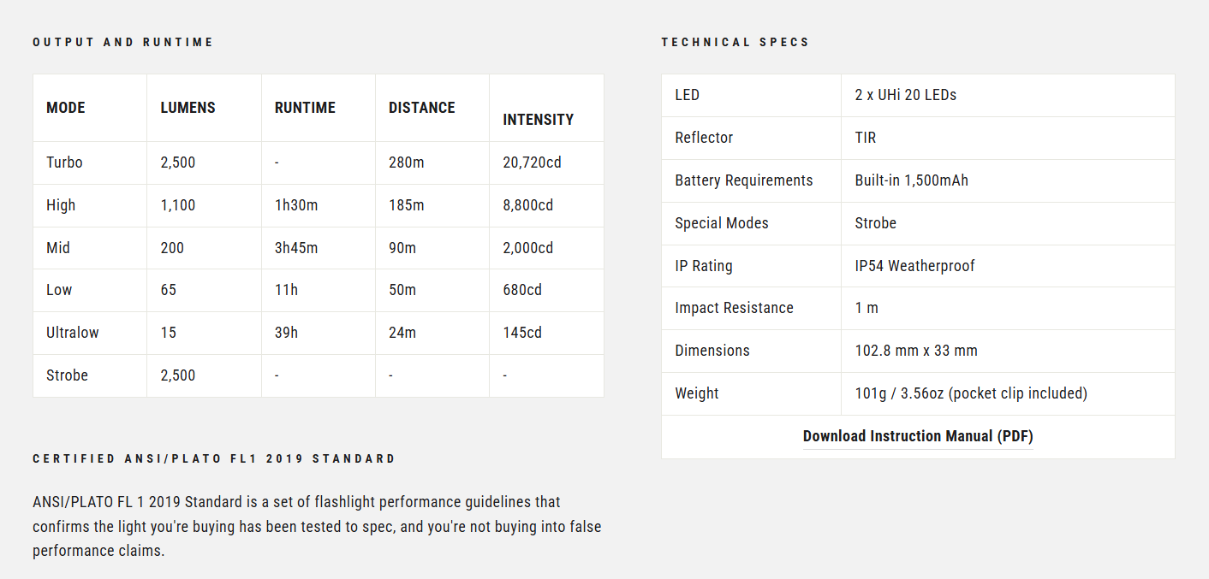This screenshot has width=1209, height=579.
Task: Select the RUNTIME column header
Action: [x=305, y=108]
